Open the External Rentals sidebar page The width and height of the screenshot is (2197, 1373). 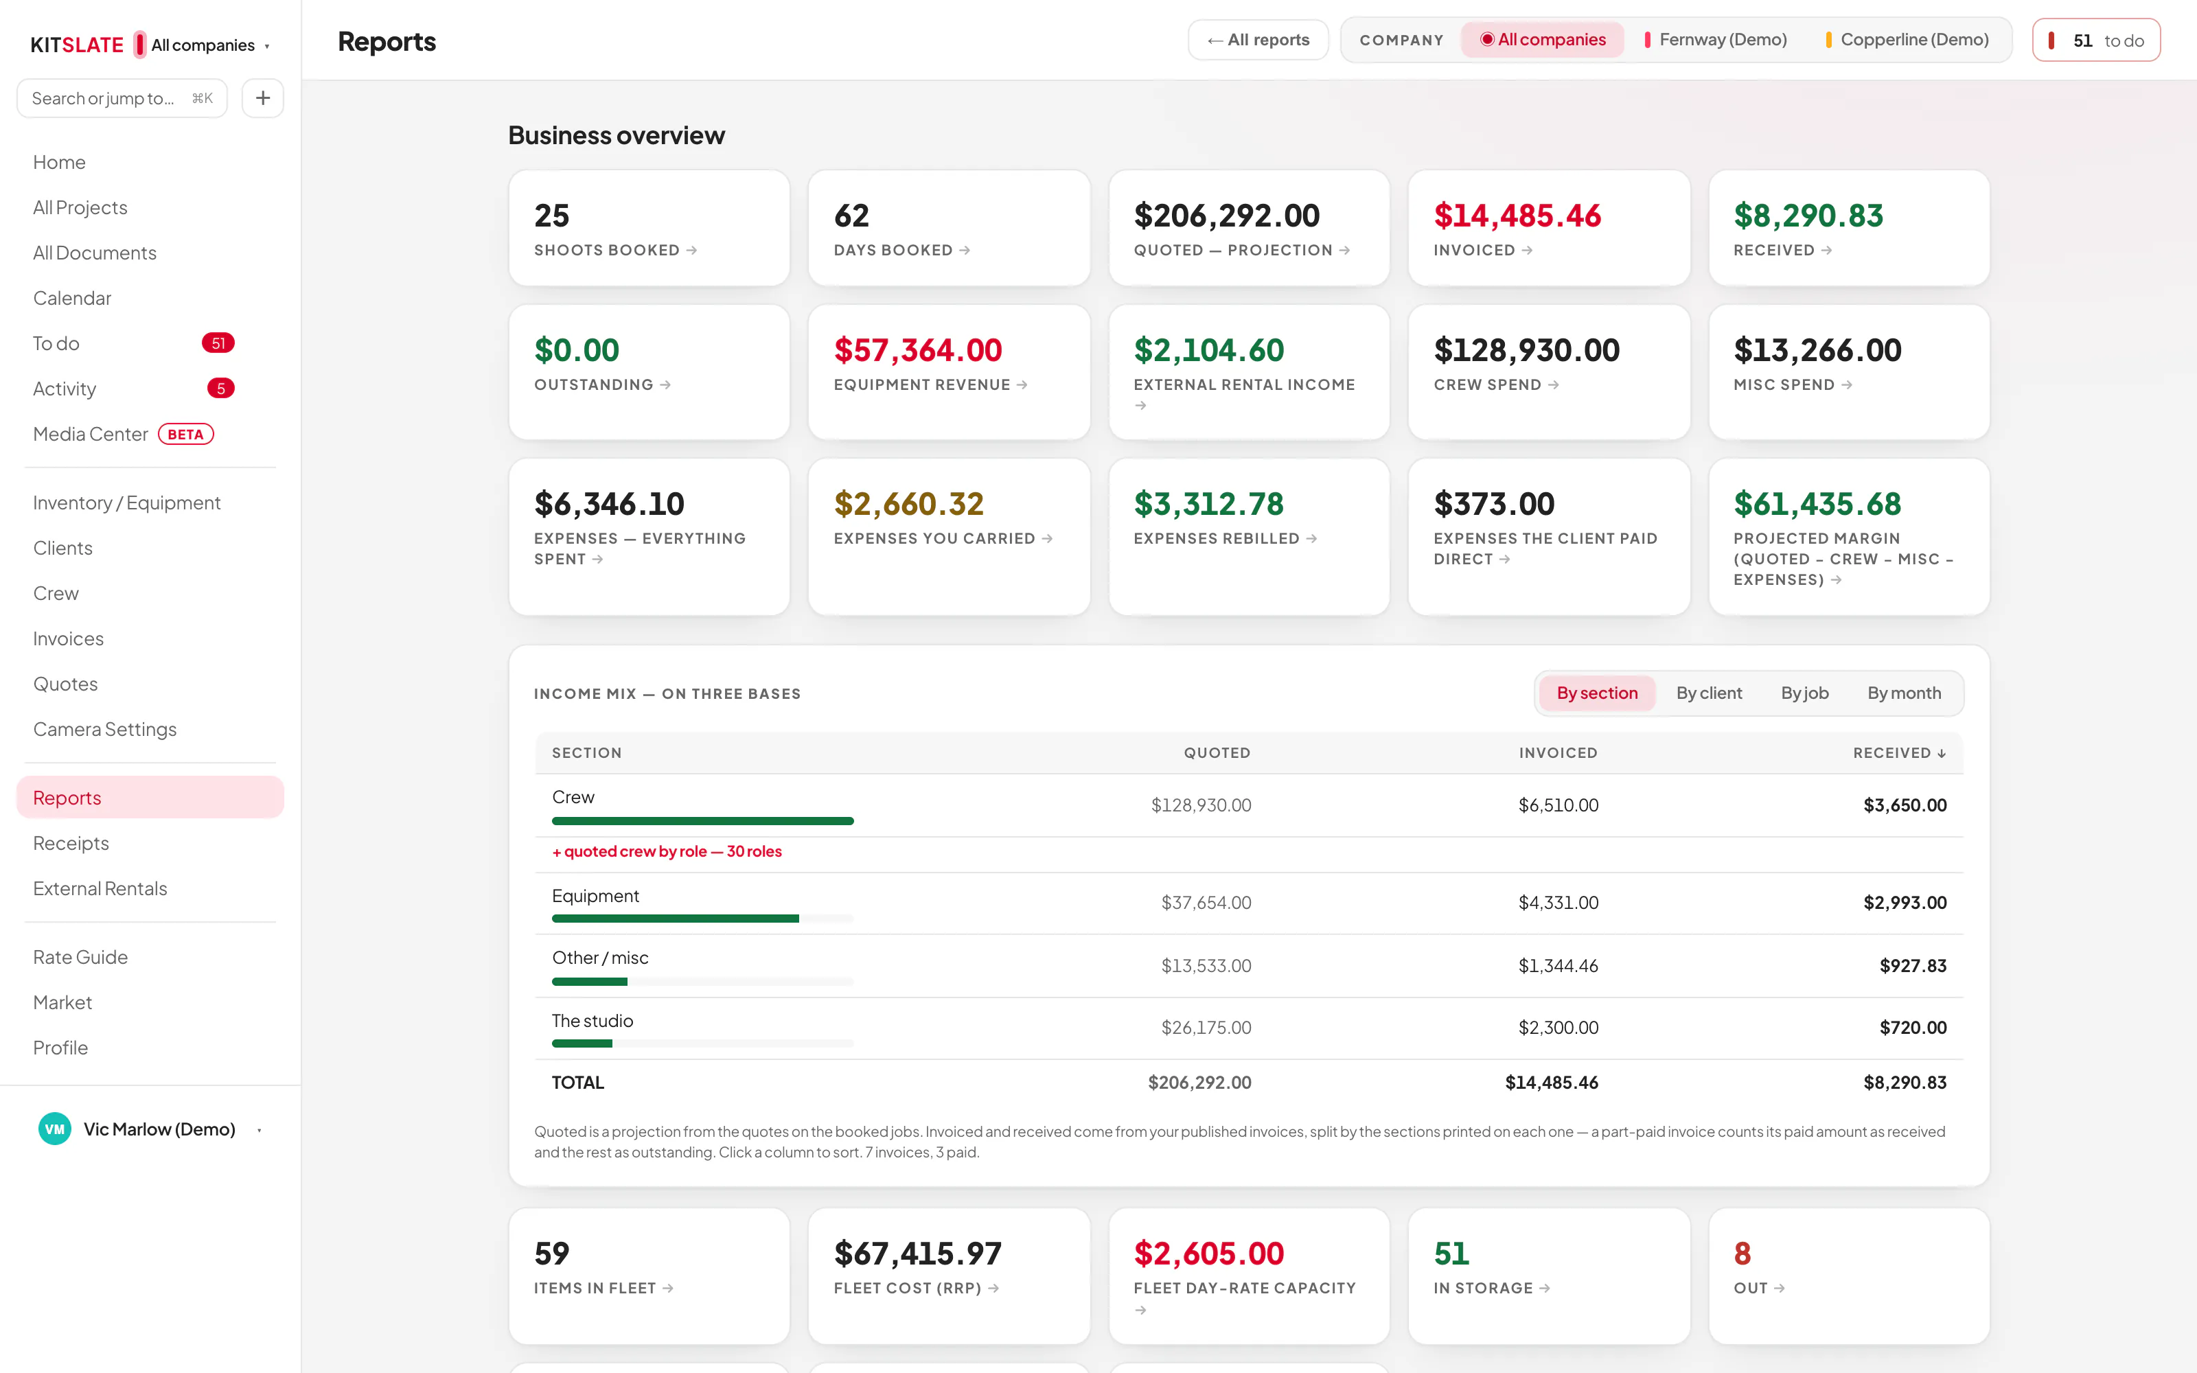pos(100,888)
